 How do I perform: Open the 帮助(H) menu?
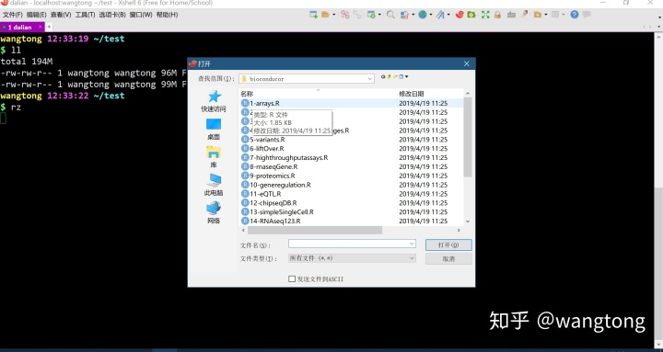167,15
